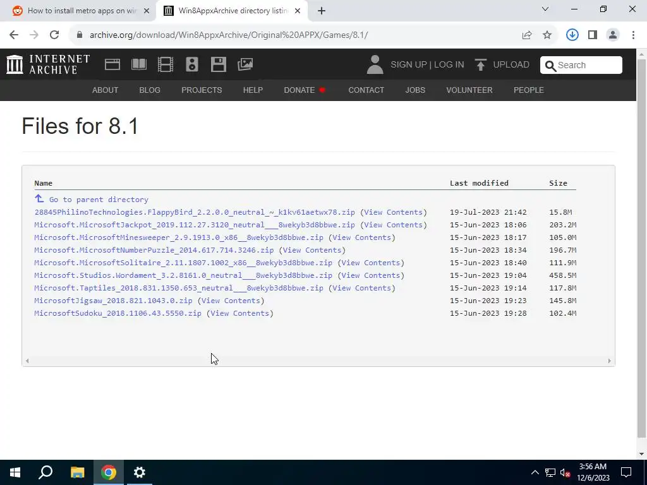This screenshot has width=647, height=485.
Task: Click the page vertical scrollbar
Action: 641,248
